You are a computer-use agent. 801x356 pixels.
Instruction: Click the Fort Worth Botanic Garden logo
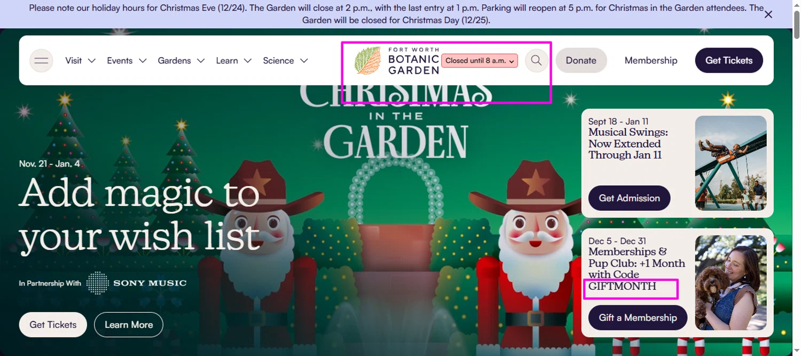coord(397,60)
